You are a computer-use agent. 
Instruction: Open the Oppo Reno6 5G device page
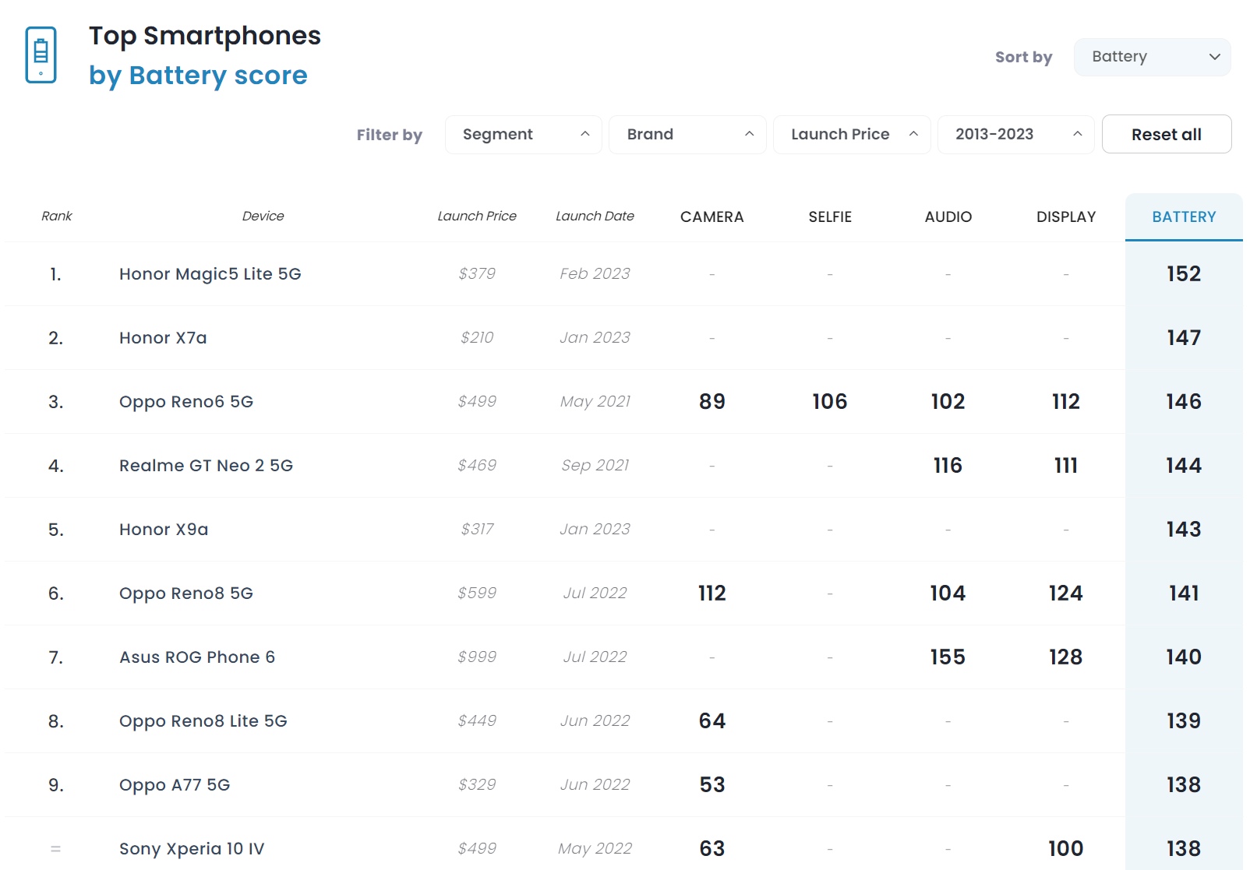point(186,402)
